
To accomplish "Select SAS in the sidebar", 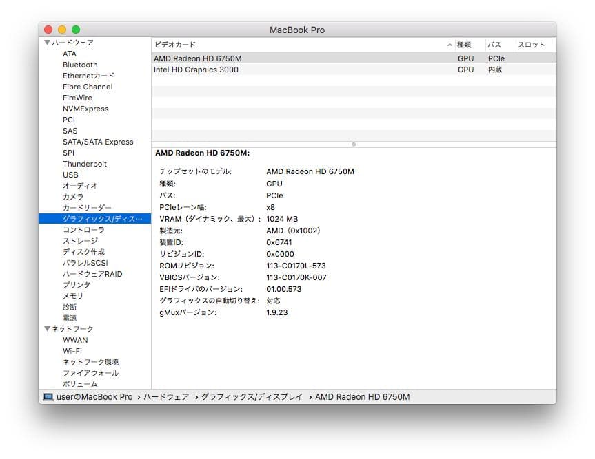I will [70, 131].
